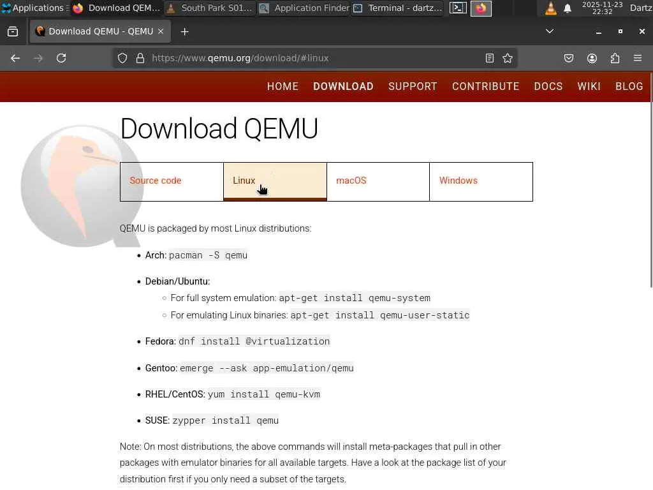653x490 pixels.
Task: Open the tracking protection shield icon
Action: click(x=122, y=58)
